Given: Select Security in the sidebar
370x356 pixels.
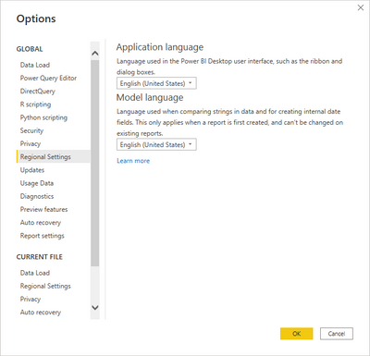Looking at the screenshot, I should pyautogui.click(x=31, y=130).
